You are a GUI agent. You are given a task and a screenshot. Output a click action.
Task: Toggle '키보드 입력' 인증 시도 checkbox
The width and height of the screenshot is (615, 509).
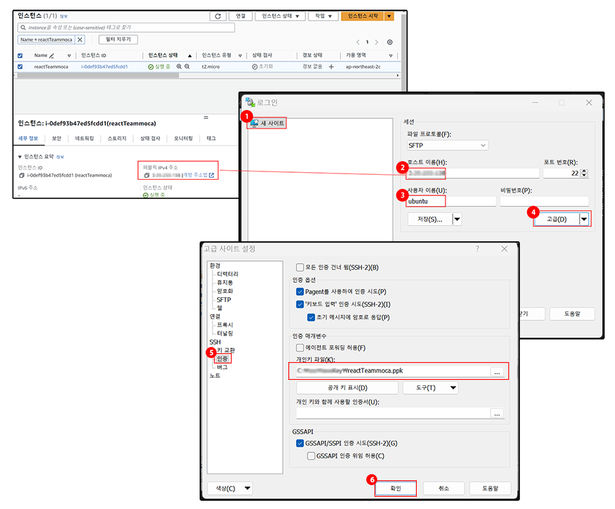(300, 304)
